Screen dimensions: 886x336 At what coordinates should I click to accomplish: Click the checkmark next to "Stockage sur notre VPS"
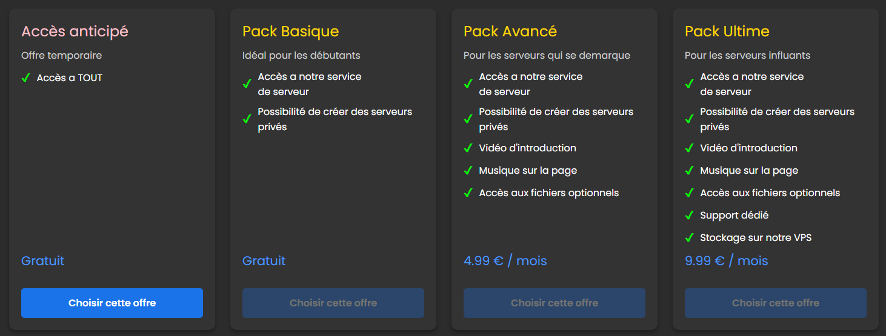click(689, 238)
